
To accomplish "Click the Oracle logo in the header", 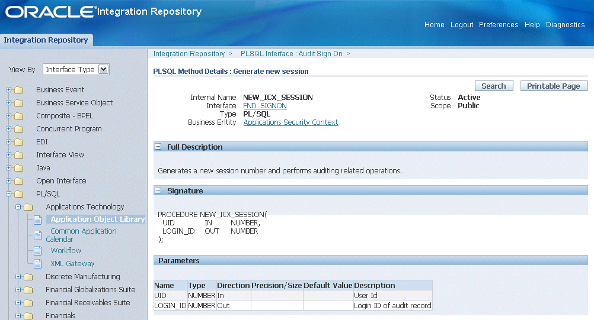I will click(x=50, y=12).
